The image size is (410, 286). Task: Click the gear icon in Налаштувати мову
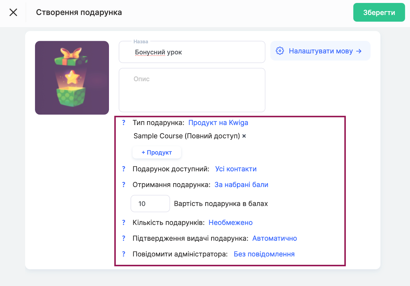click(x=280, y=51)
